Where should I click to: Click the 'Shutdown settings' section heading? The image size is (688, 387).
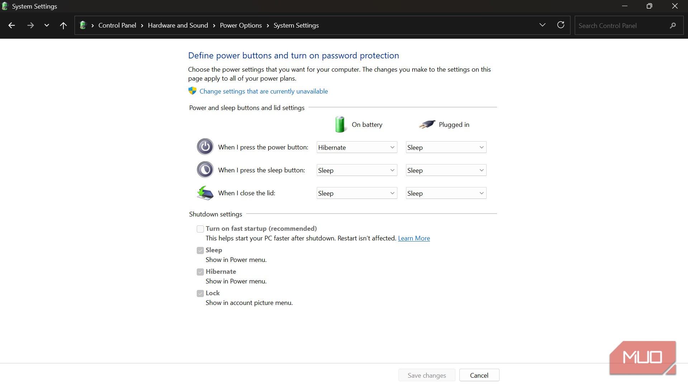point(215,214)
